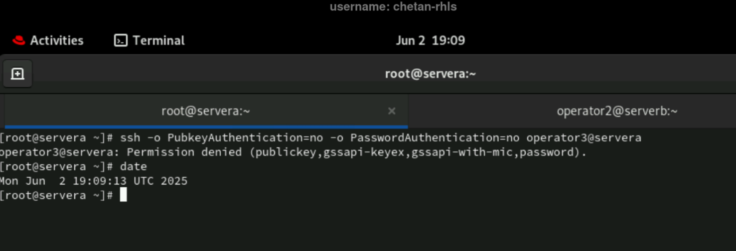736x251 pixels.
Task: Click the Terminal app icon in top bar
Action: point(121,40)
